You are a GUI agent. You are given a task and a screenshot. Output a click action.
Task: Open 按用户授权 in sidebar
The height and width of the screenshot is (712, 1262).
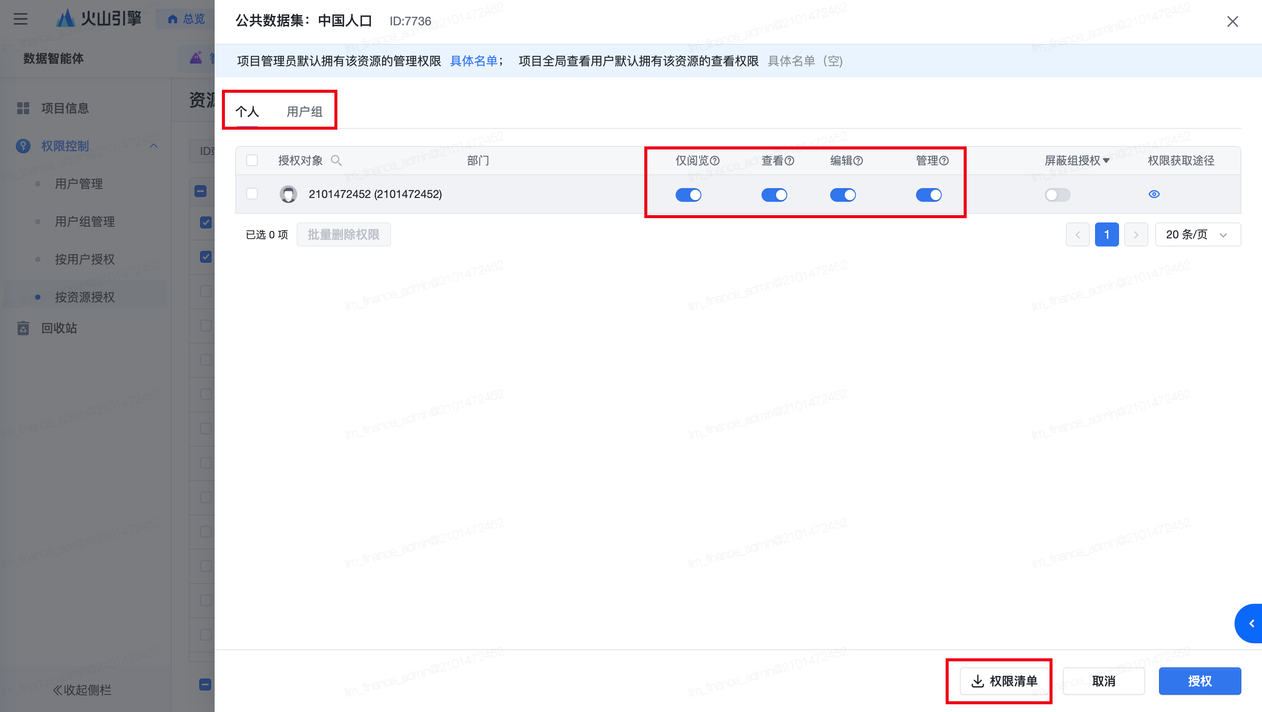84,259
